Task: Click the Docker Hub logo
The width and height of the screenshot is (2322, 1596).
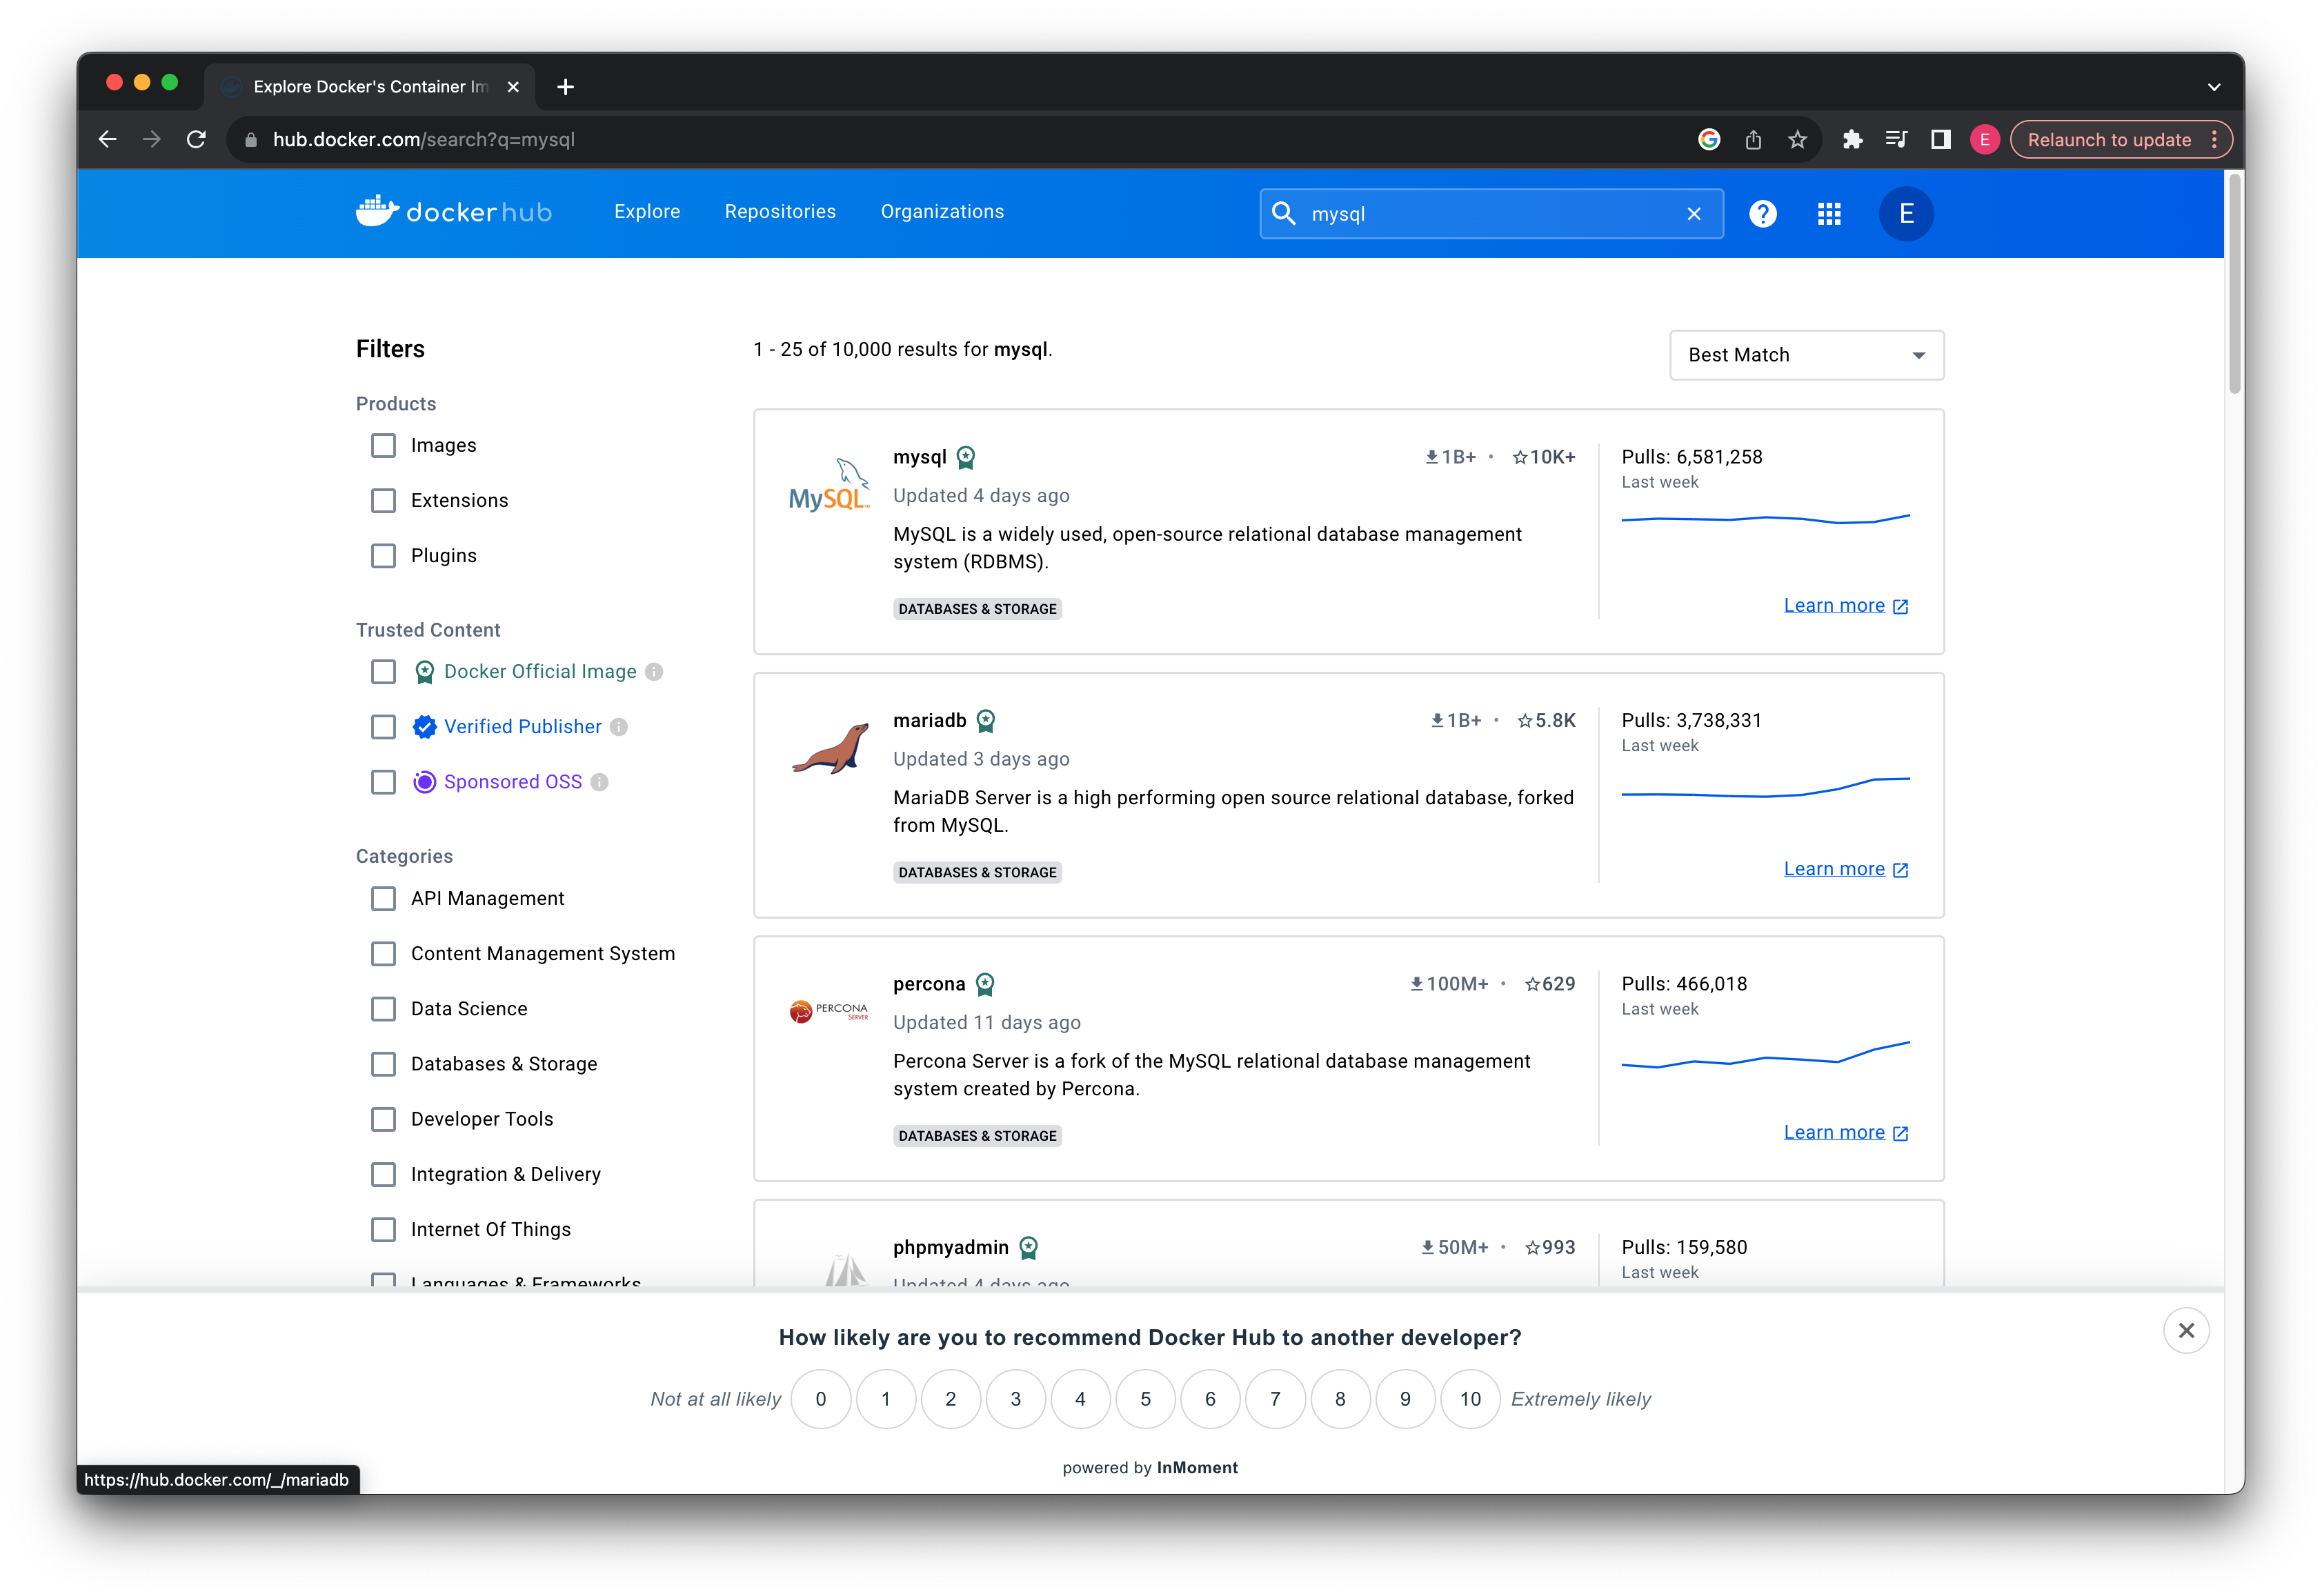Action: point(453,212)
